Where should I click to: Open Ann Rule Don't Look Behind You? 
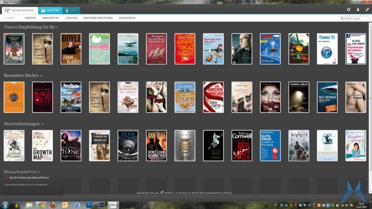(156, 145)
